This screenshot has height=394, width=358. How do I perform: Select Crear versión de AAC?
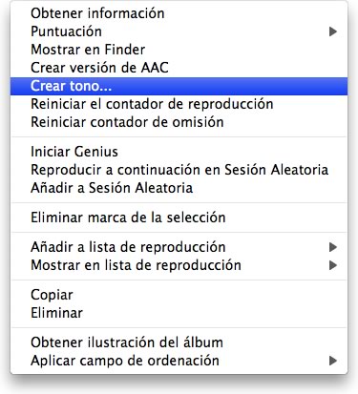(x=179, y=68)
